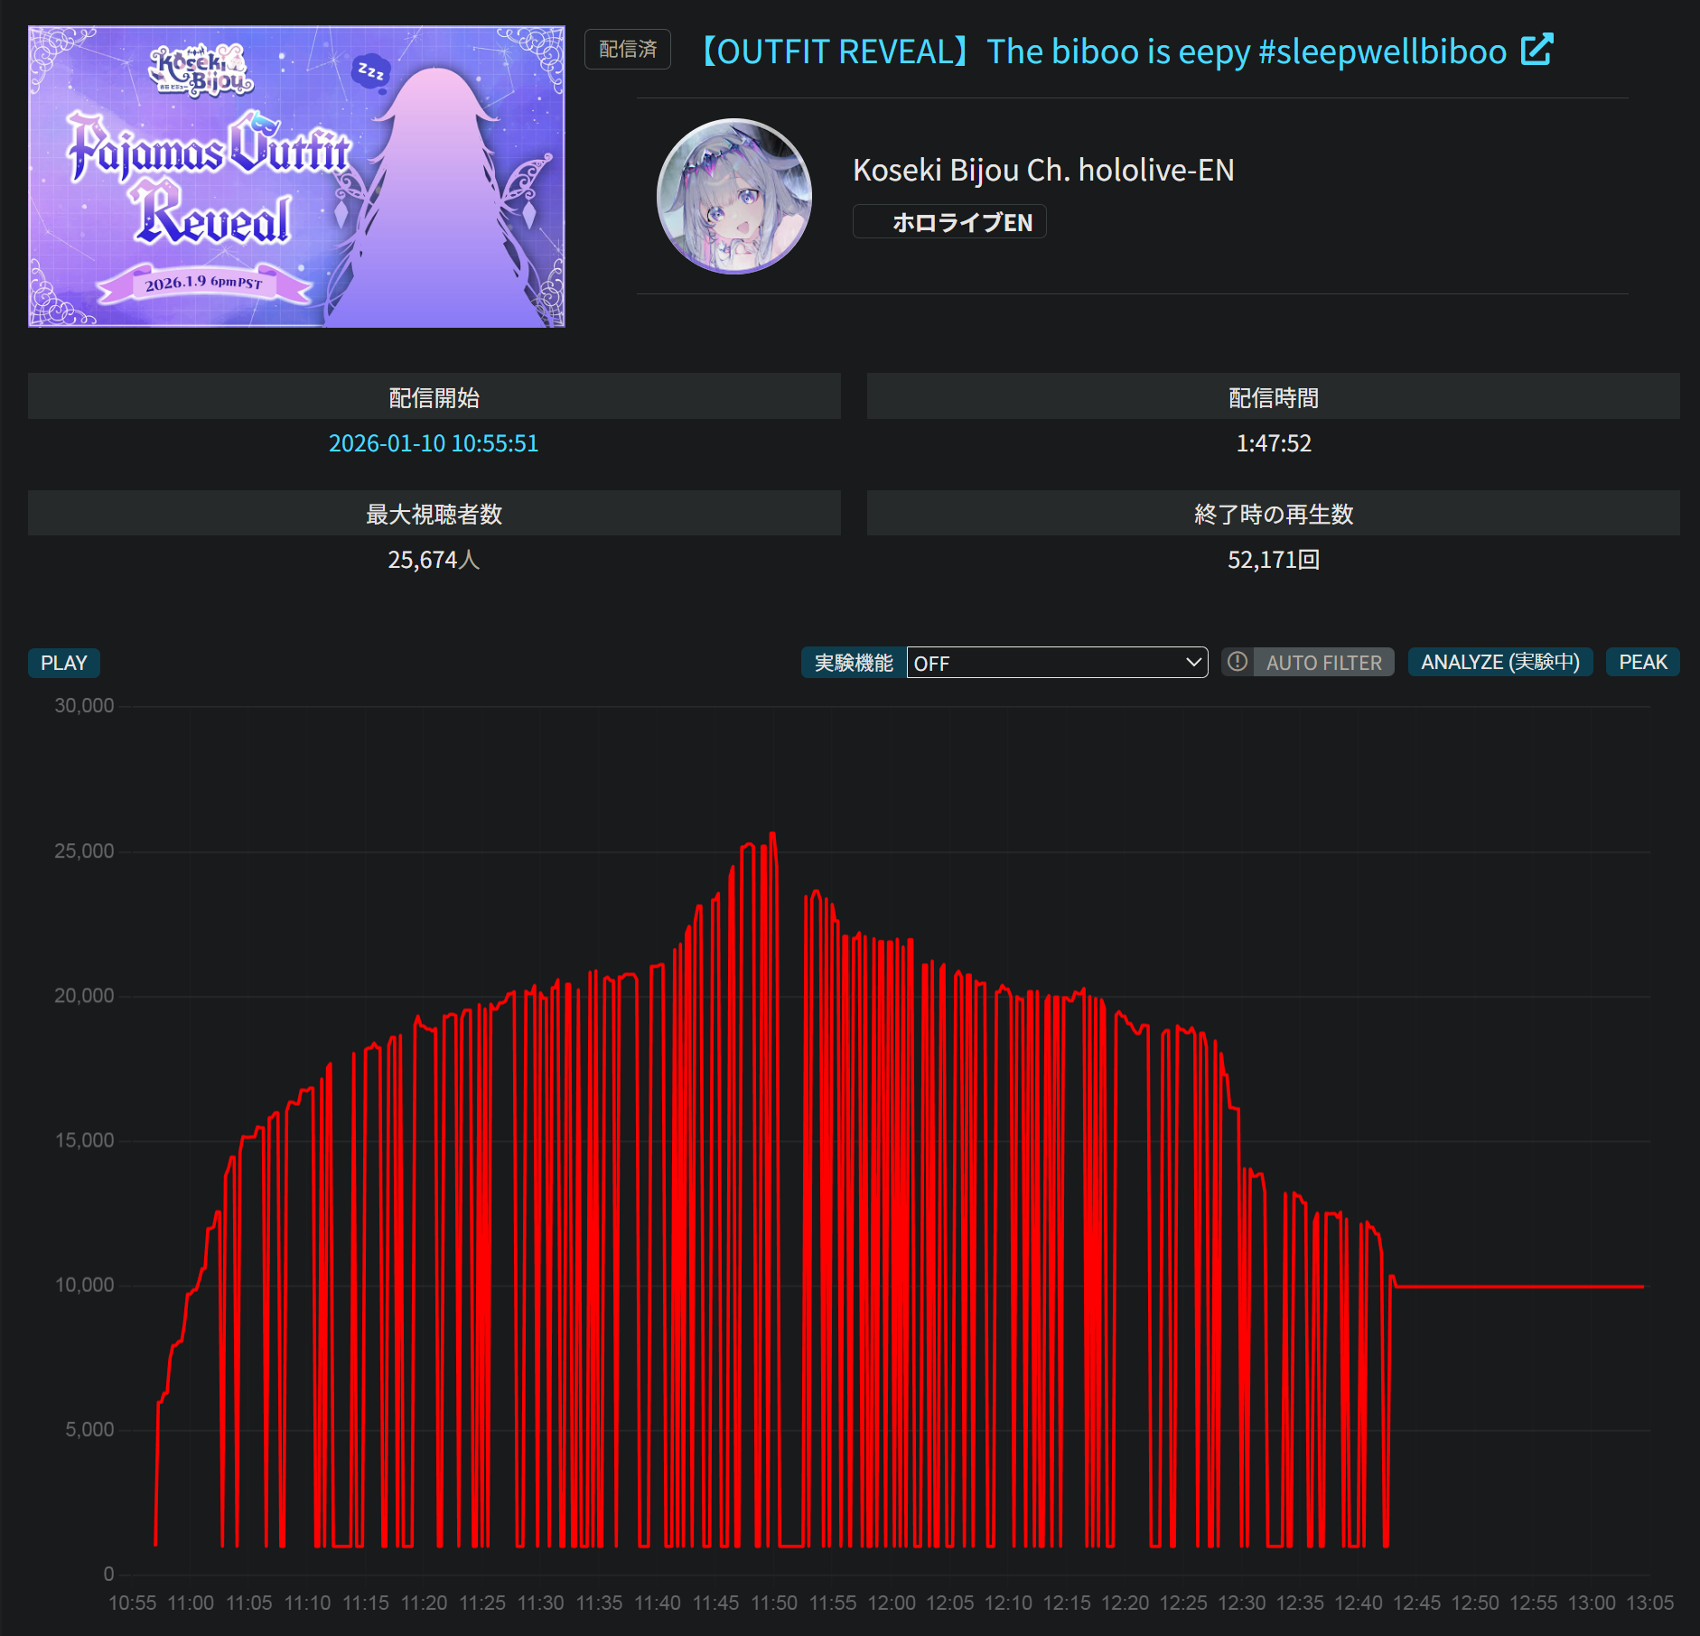Select the ホロライブEN group tag
Image resolution: width=1700 pixels, height=1636 pixels.
(949, 222)
